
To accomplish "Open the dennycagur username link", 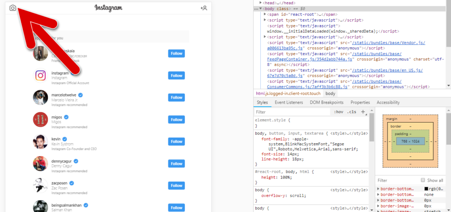I will [62, 161].
